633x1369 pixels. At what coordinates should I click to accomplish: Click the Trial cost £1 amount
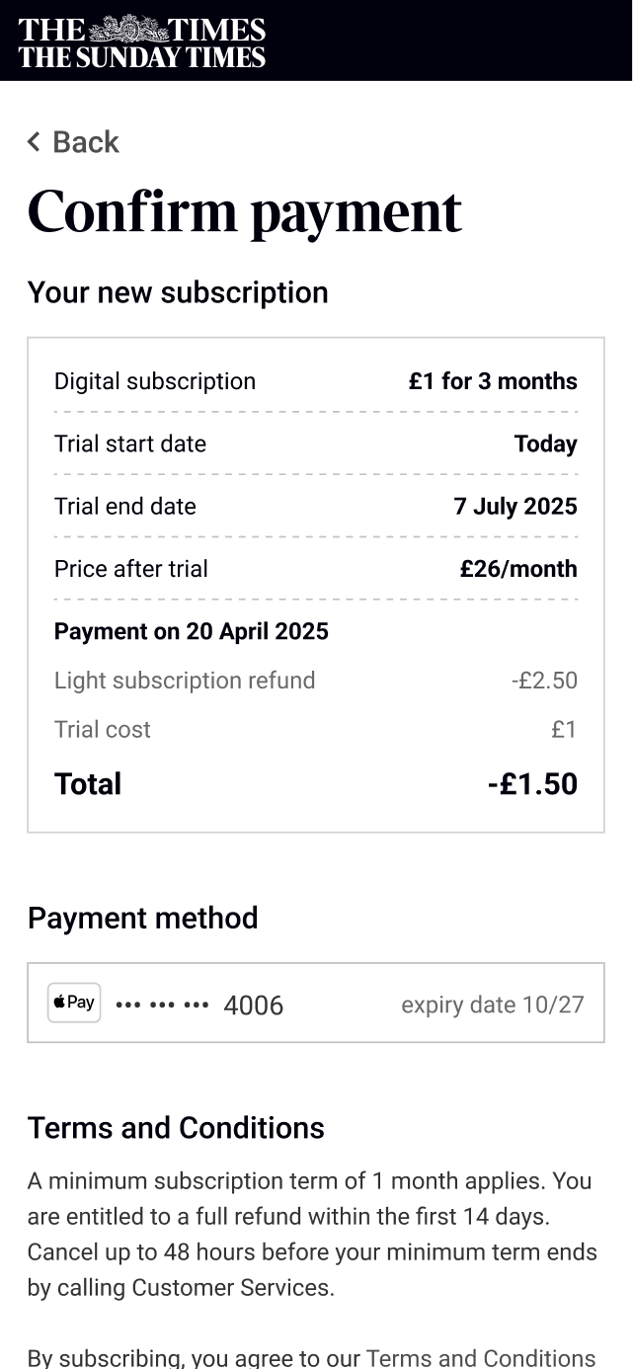[x=564, y=730]
